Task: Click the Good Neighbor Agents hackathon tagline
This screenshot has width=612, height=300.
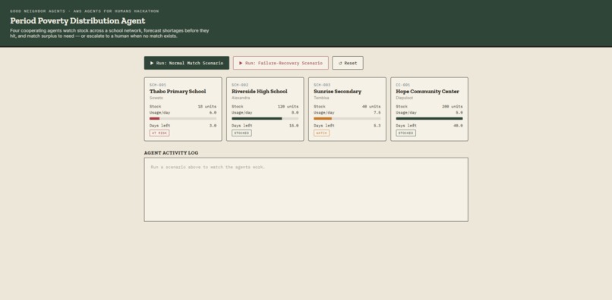Action: tap(84, 11)
